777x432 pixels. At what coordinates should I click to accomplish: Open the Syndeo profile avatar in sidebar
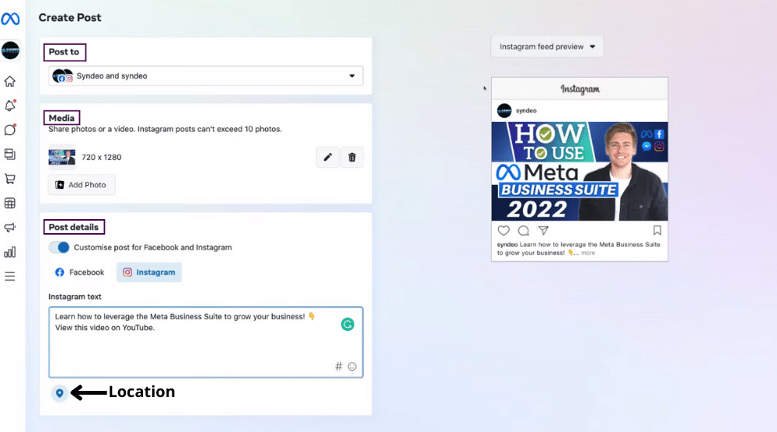point(10,51)
